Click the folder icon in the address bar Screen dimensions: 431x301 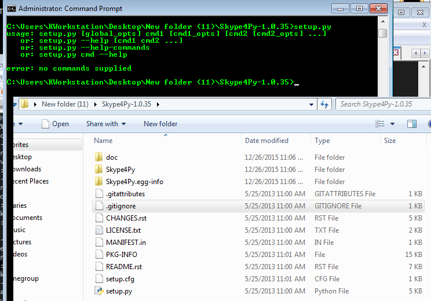coord(25,104)
